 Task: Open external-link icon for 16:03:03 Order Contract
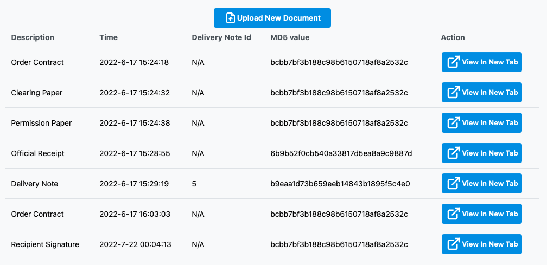(x=453, y=214)
